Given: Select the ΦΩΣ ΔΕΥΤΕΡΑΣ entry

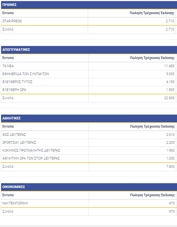Looking at the screenshot, I should (14, 135).
